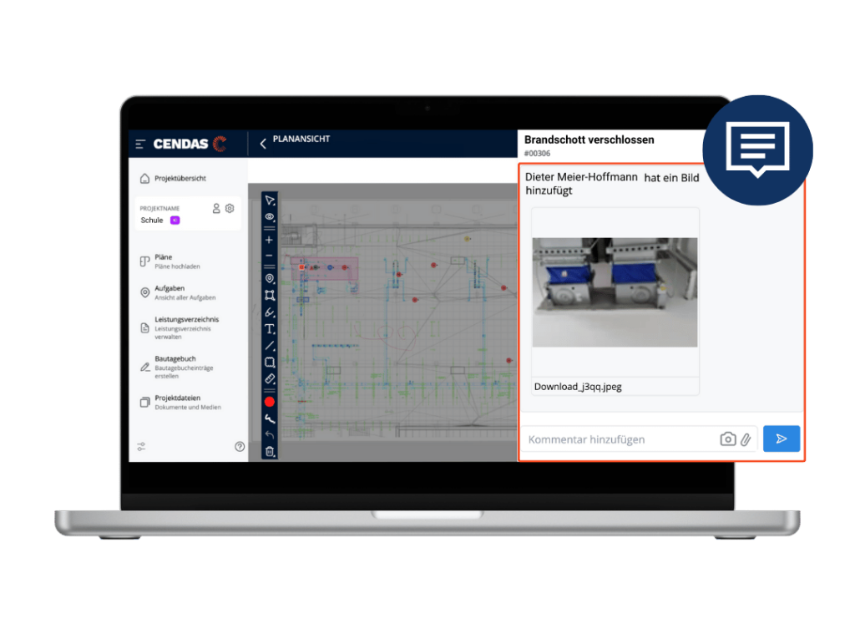855x634 pixels.
Task: Go back using the Planansicht chevron
Action: 263,144
